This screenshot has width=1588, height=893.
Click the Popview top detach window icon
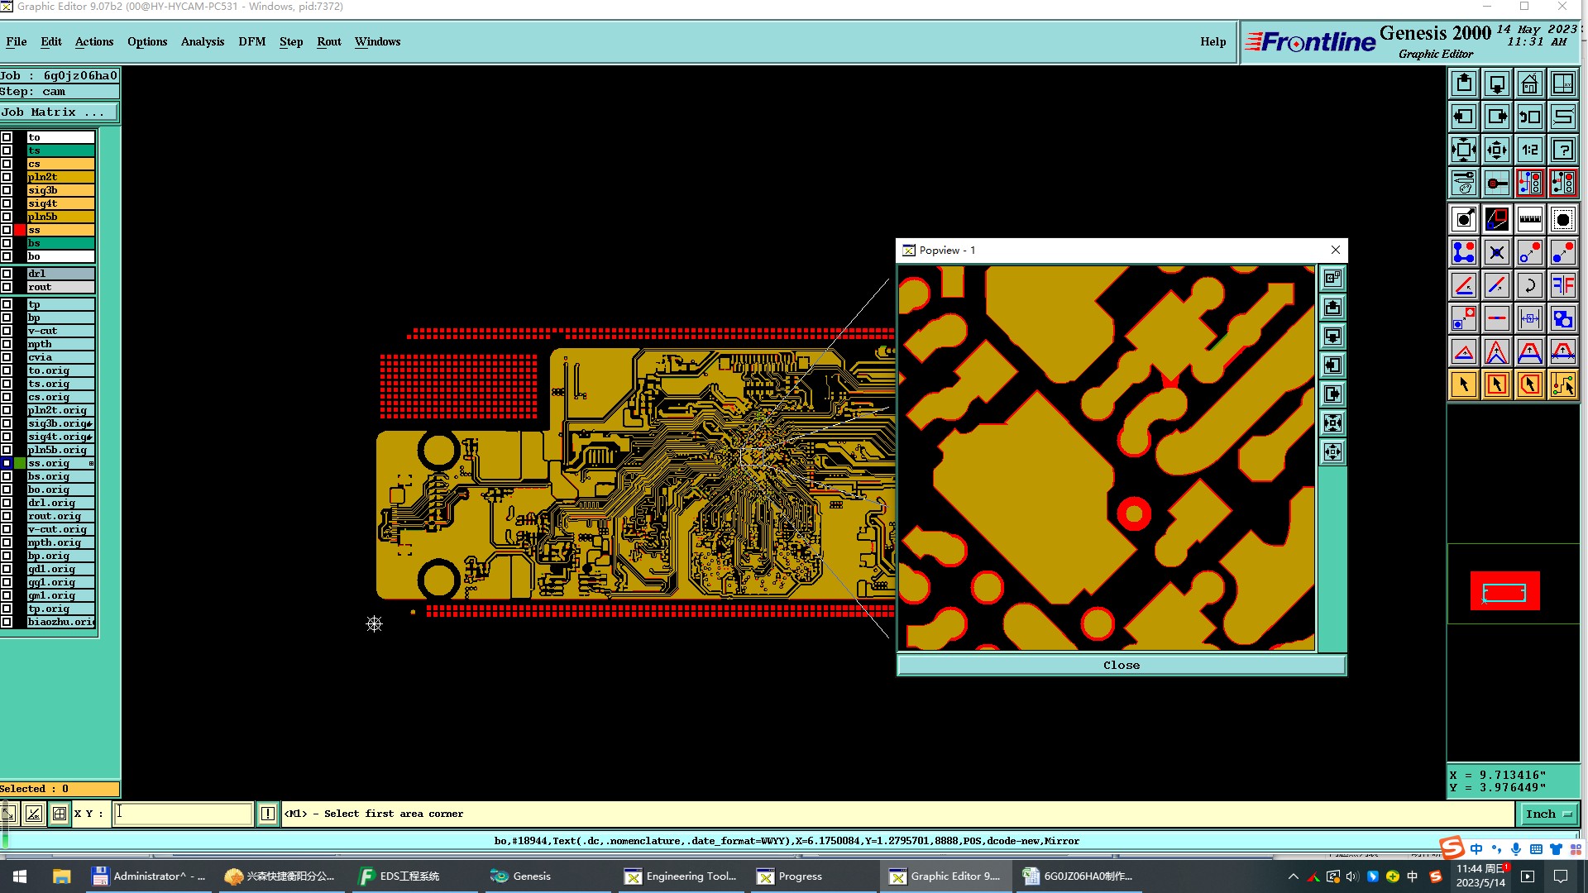[1332, 279]
